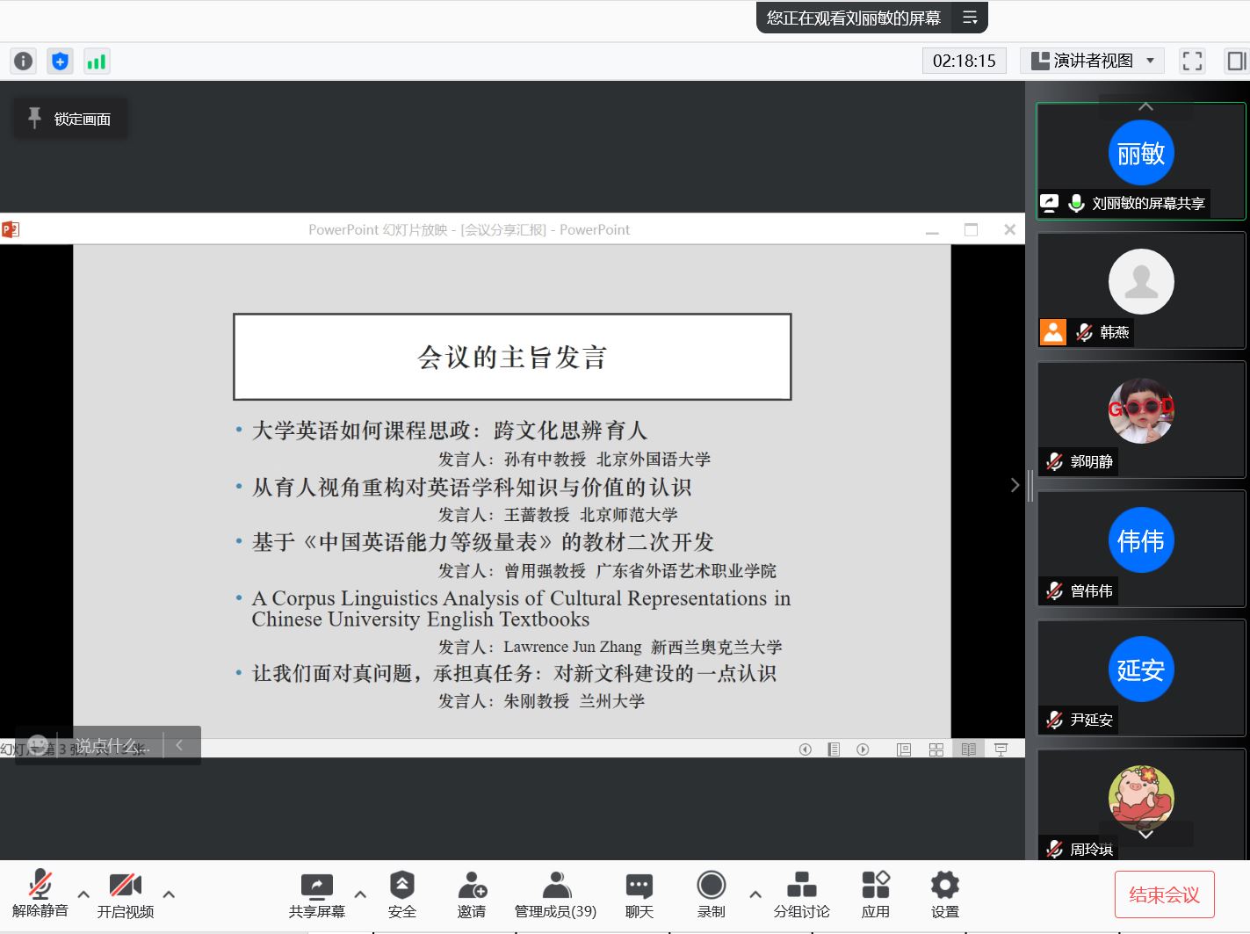Open the 设置 settings gear

(x=944, y=894)
